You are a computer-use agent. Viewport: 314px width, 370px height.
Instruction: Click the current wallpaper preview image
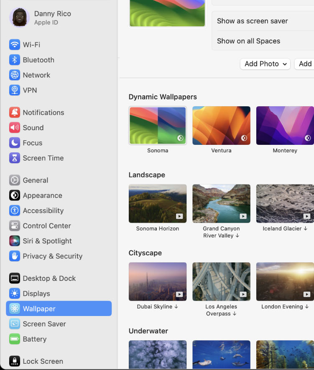167,13
